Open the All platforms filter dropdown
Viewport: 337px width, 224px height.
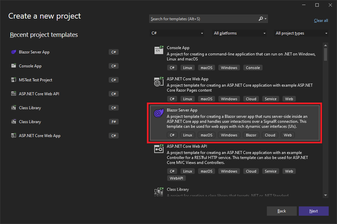point(239,33)
